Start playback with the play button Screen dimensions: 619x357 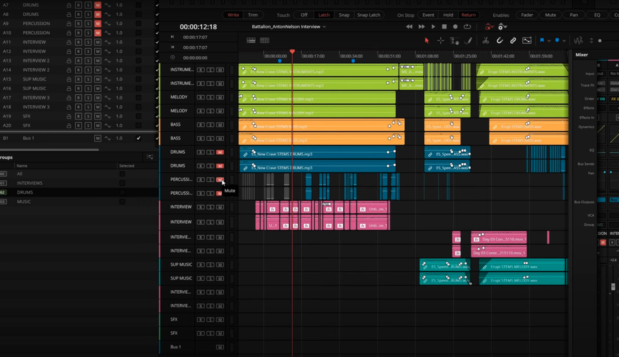coord(433,27)
